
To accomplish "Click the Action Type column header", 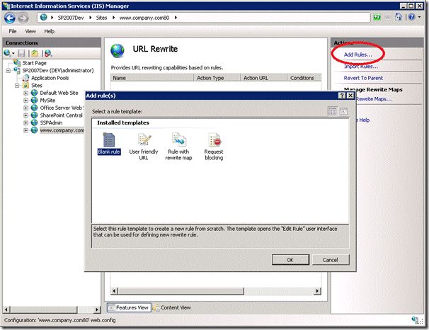I will tap(217, 78).
